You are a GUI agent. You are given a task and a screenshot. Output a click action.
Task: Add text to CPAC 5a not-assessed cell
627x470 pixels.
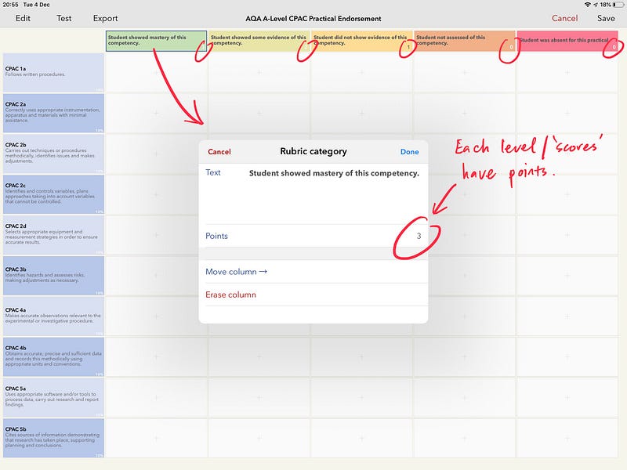[x=465, y=398]
